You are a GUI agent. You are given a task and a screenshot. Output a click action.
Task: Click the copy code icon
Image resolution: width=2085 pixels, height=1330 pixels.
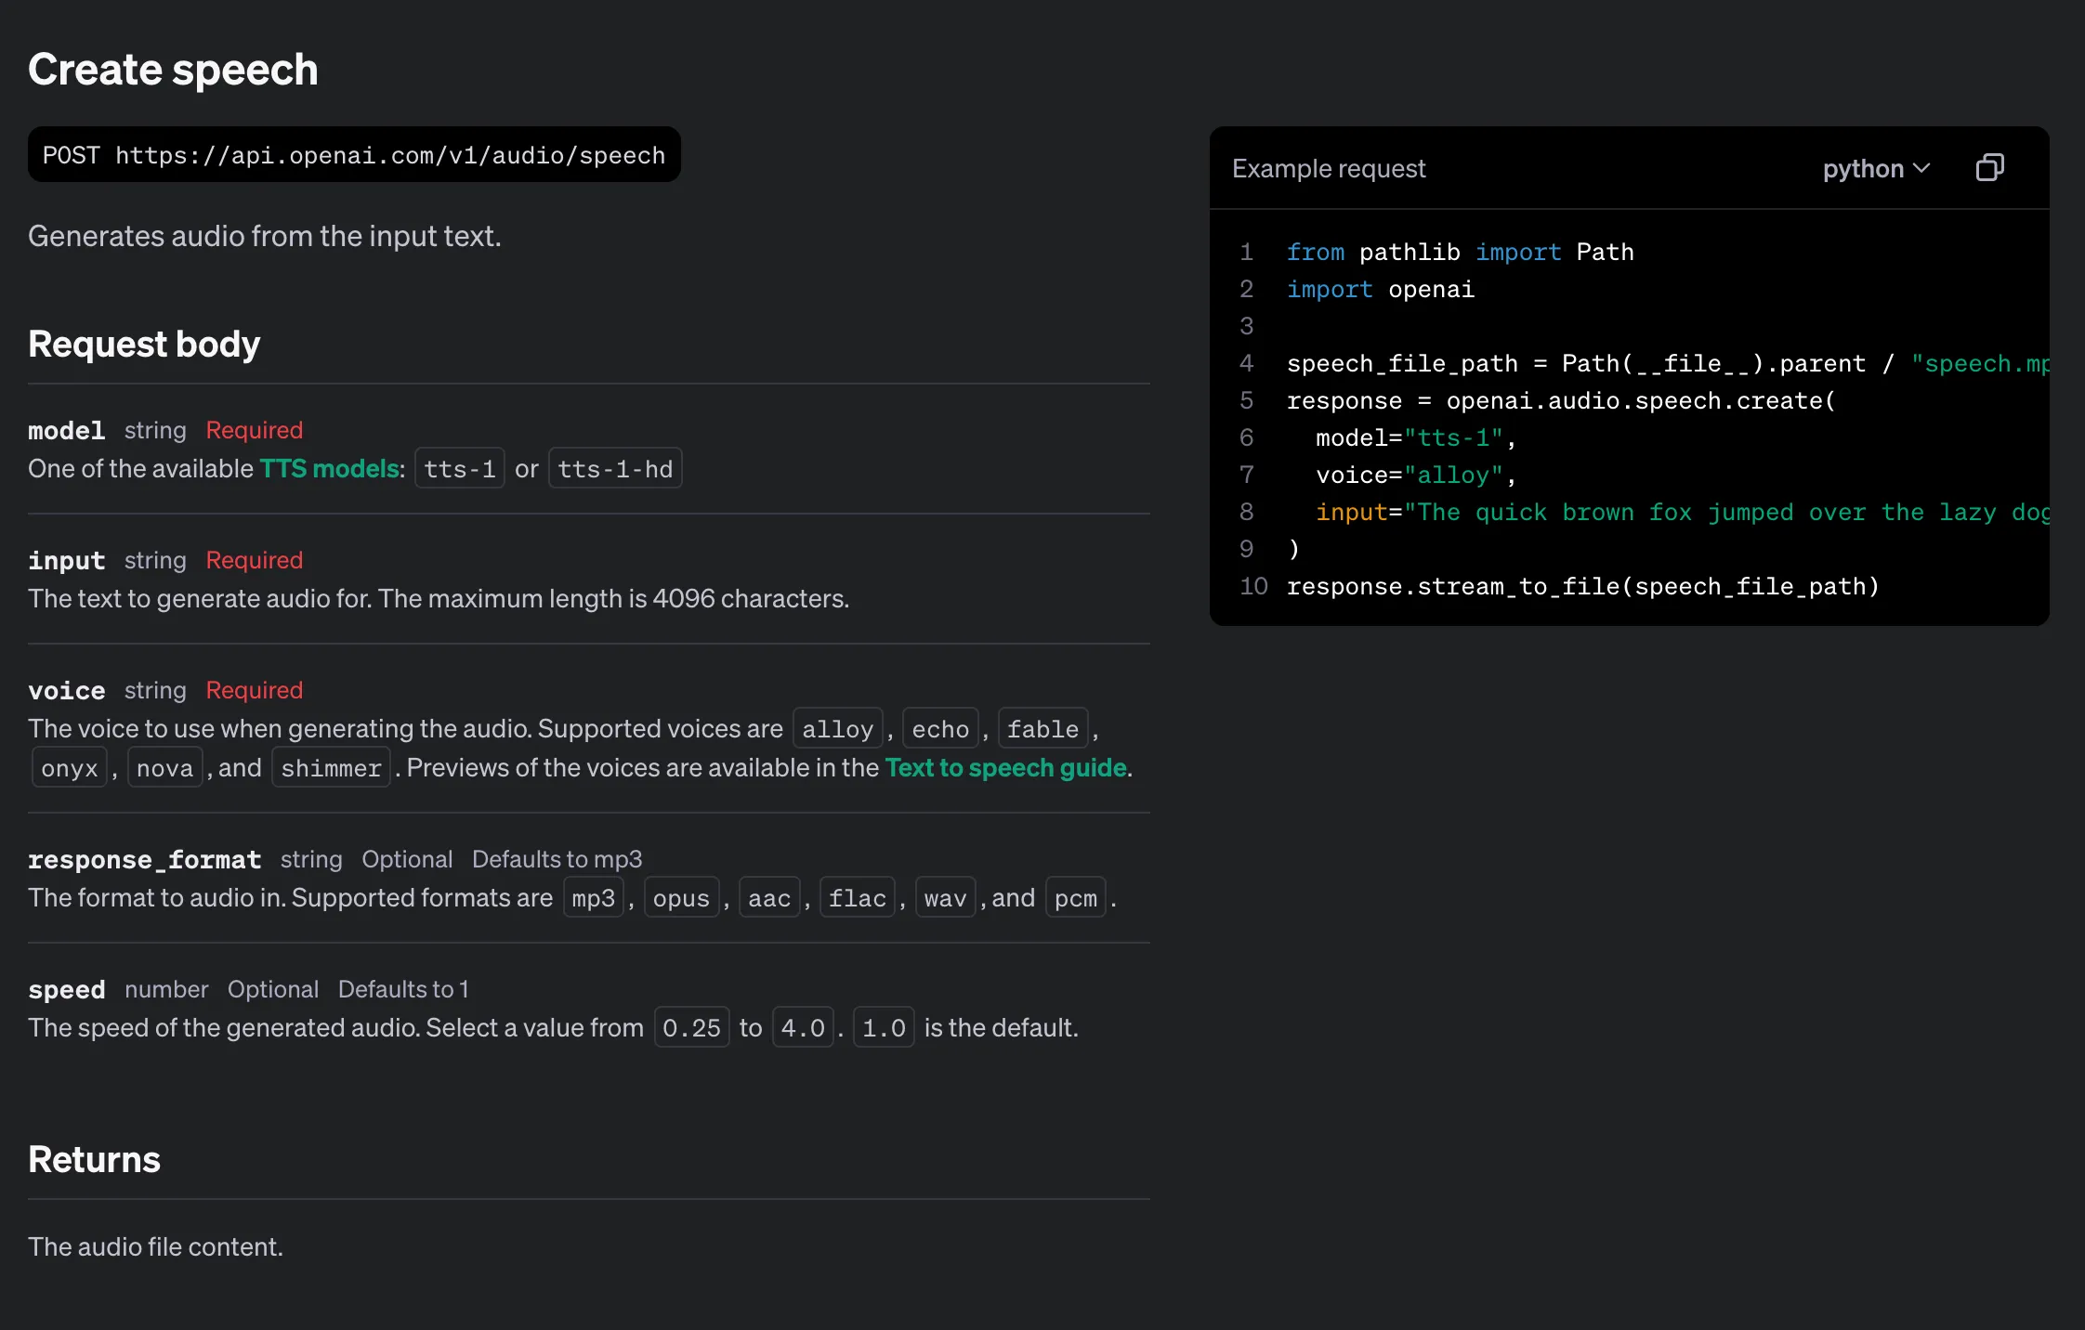1988,167
